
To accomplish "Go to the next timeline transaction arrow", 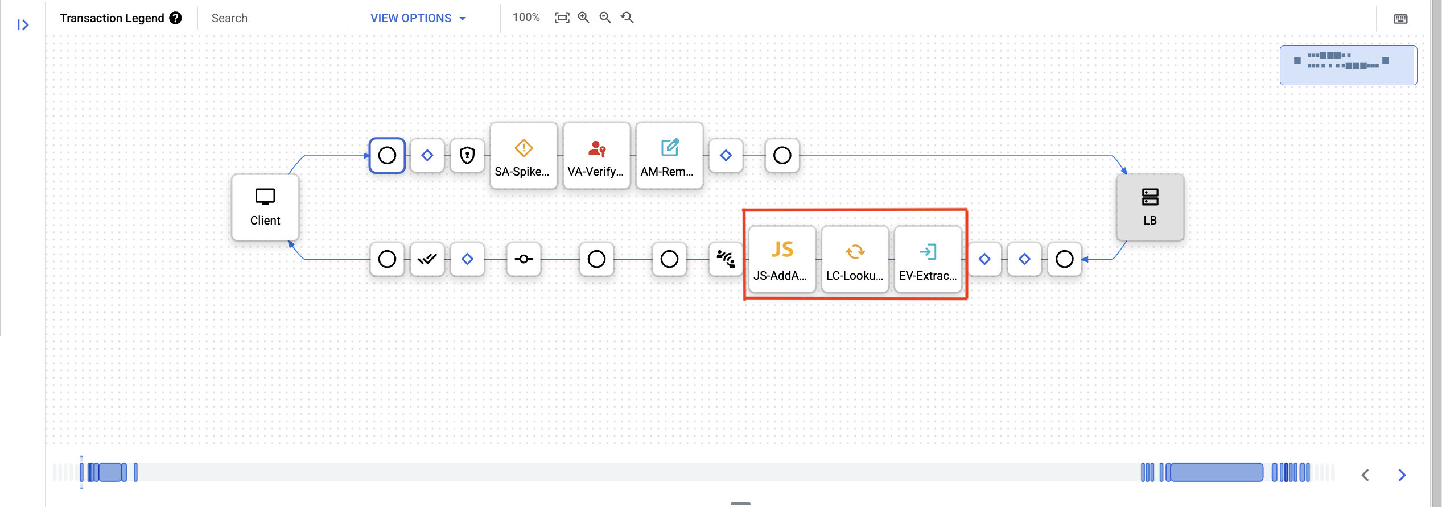I will [x=1402, y=475].
